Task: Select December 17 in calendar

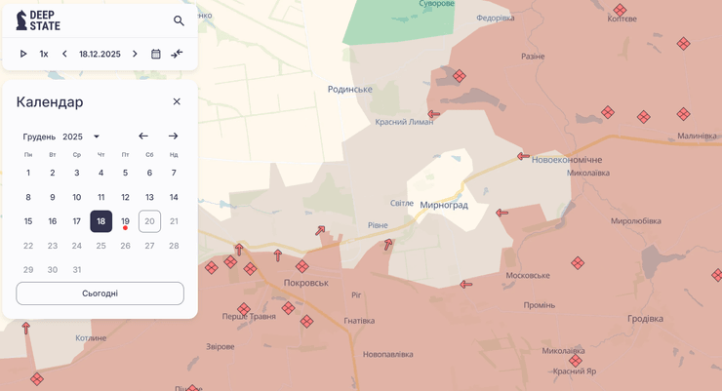Action: [76, 221]
